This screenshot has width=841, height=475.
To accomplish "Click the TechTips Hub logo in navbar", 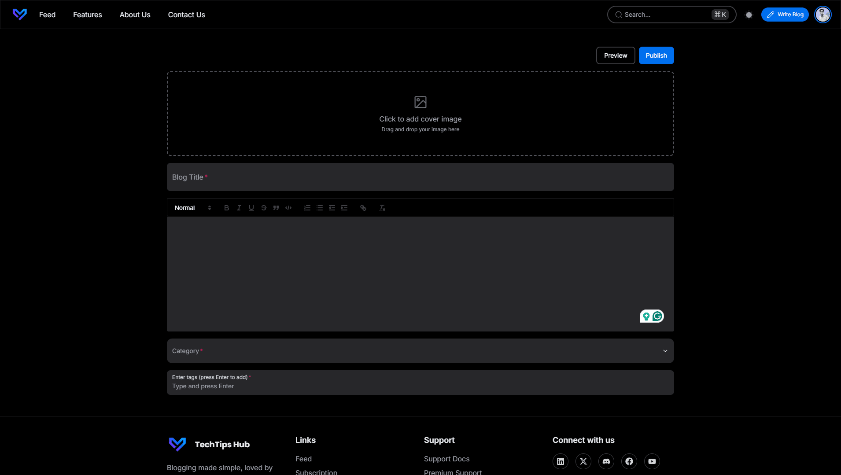I will coord(20,15).
